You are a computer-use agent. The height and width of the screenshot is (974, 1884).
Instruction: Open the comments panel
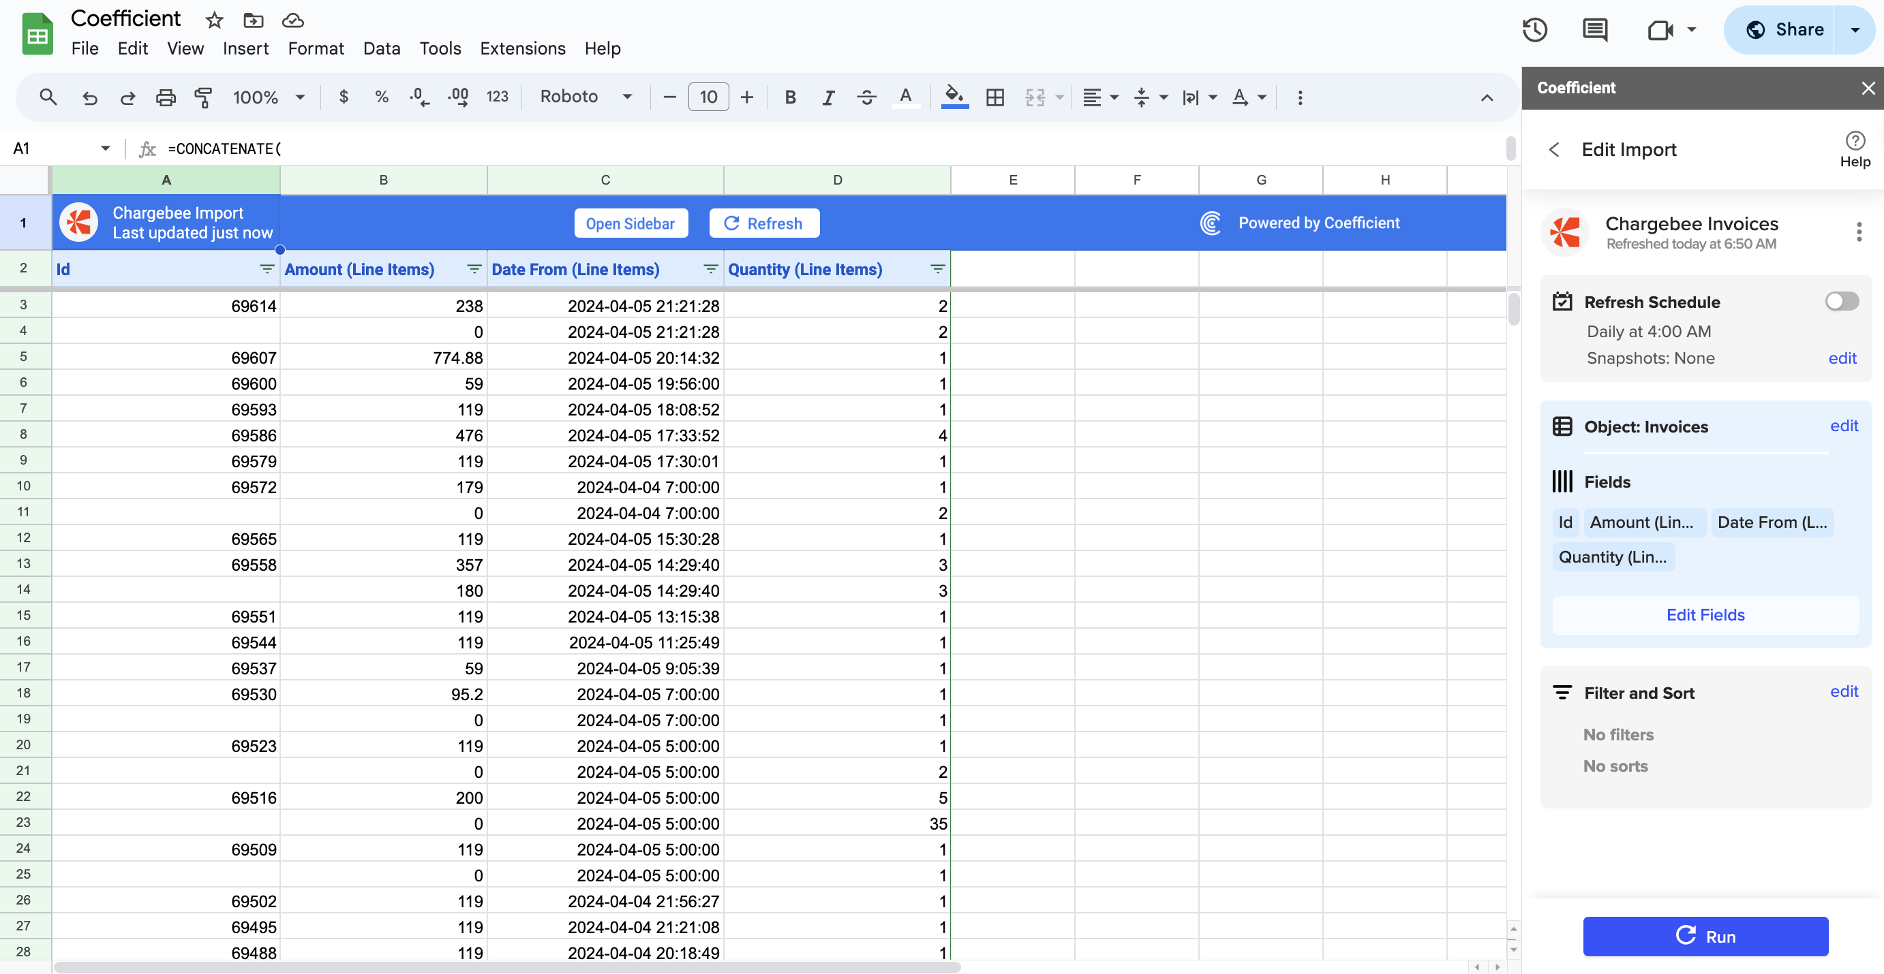pos(1594,29)
